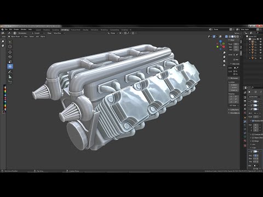
Task: Click the viewport zoom magnifier icon
Action: coord(224,53)
